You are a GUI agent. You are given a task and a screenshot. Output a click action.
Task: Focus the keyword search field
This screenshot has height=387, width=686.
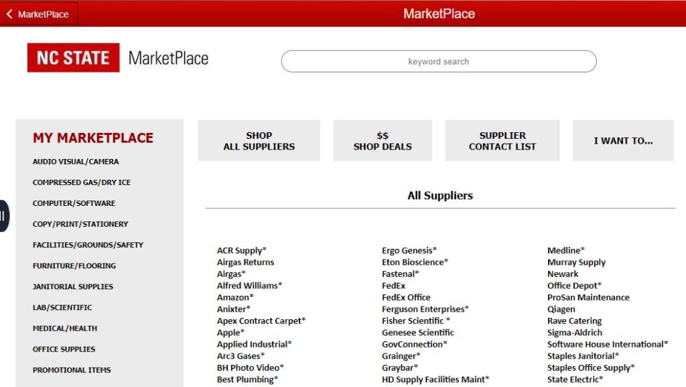click(x=439, y=61)
